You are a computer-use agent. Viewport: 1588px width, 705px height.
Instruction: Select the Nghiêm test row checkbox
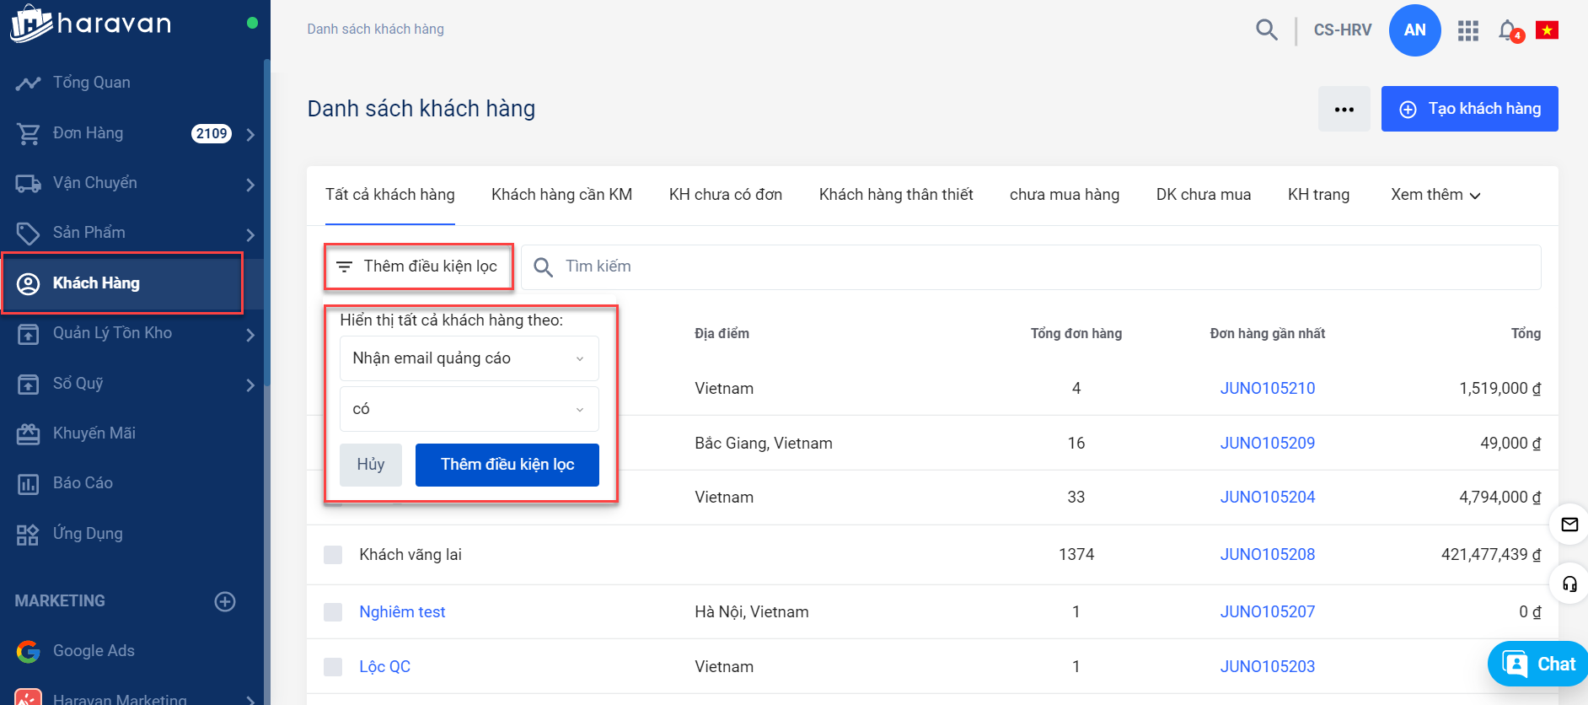coord(333,612)
